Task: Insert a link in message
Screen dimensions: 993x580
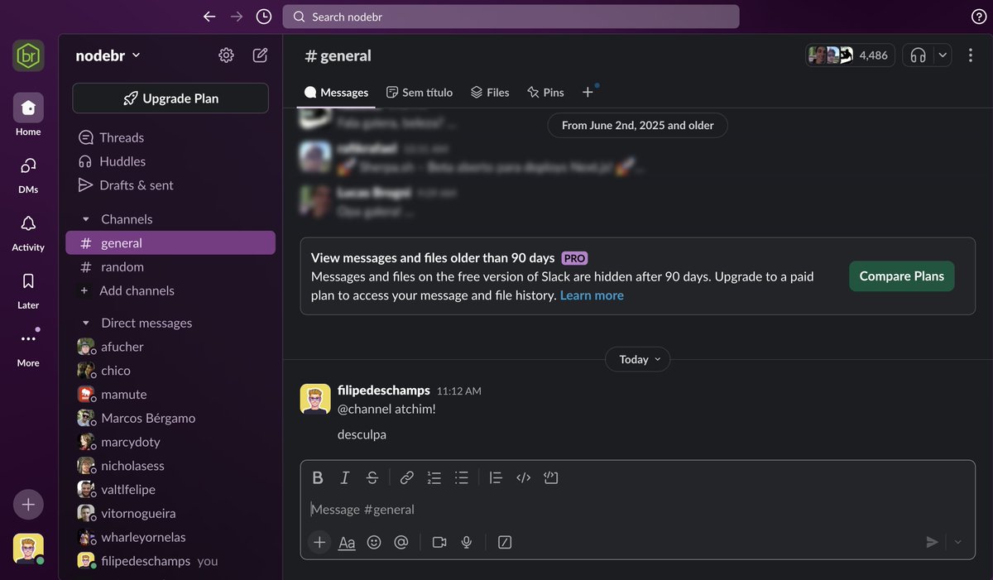Action: click(x=407, y=477)
